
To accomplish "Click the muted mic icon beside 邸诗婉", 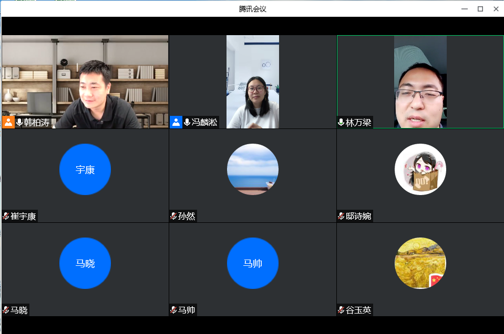I will pyautogui.click(x=341, y=216).
